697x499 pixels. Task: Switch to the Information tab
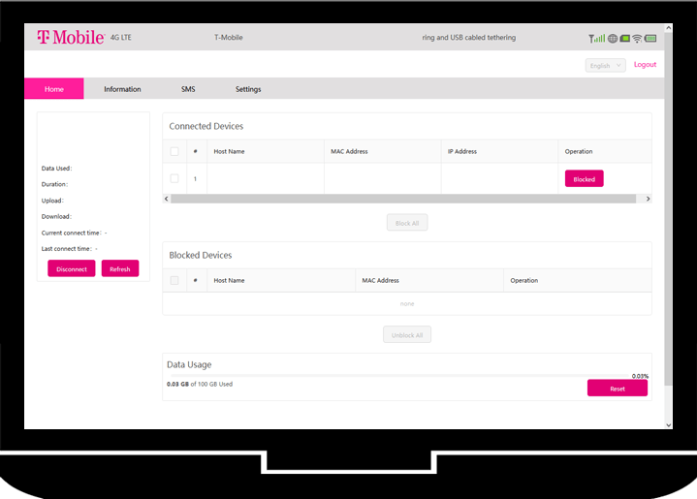pos(122,89)
